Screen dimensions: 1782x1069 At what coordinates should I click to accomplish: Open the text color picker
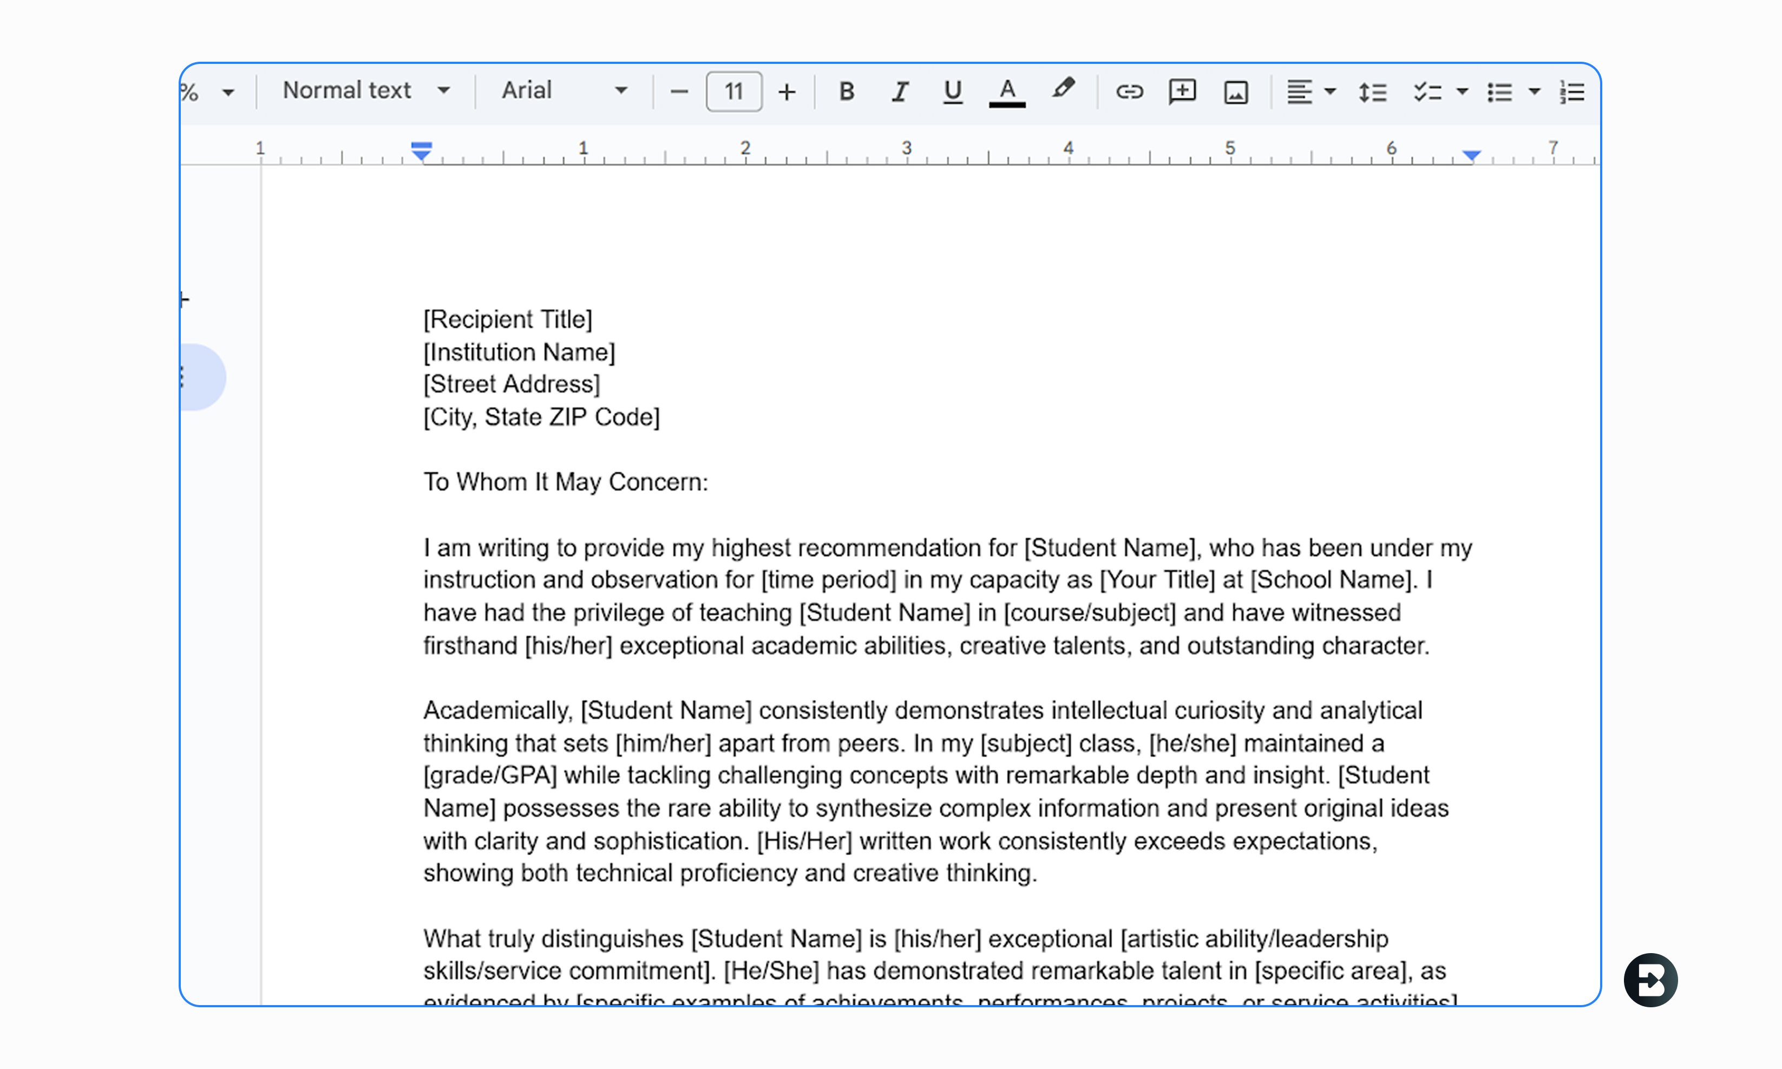coord(1006,92)
